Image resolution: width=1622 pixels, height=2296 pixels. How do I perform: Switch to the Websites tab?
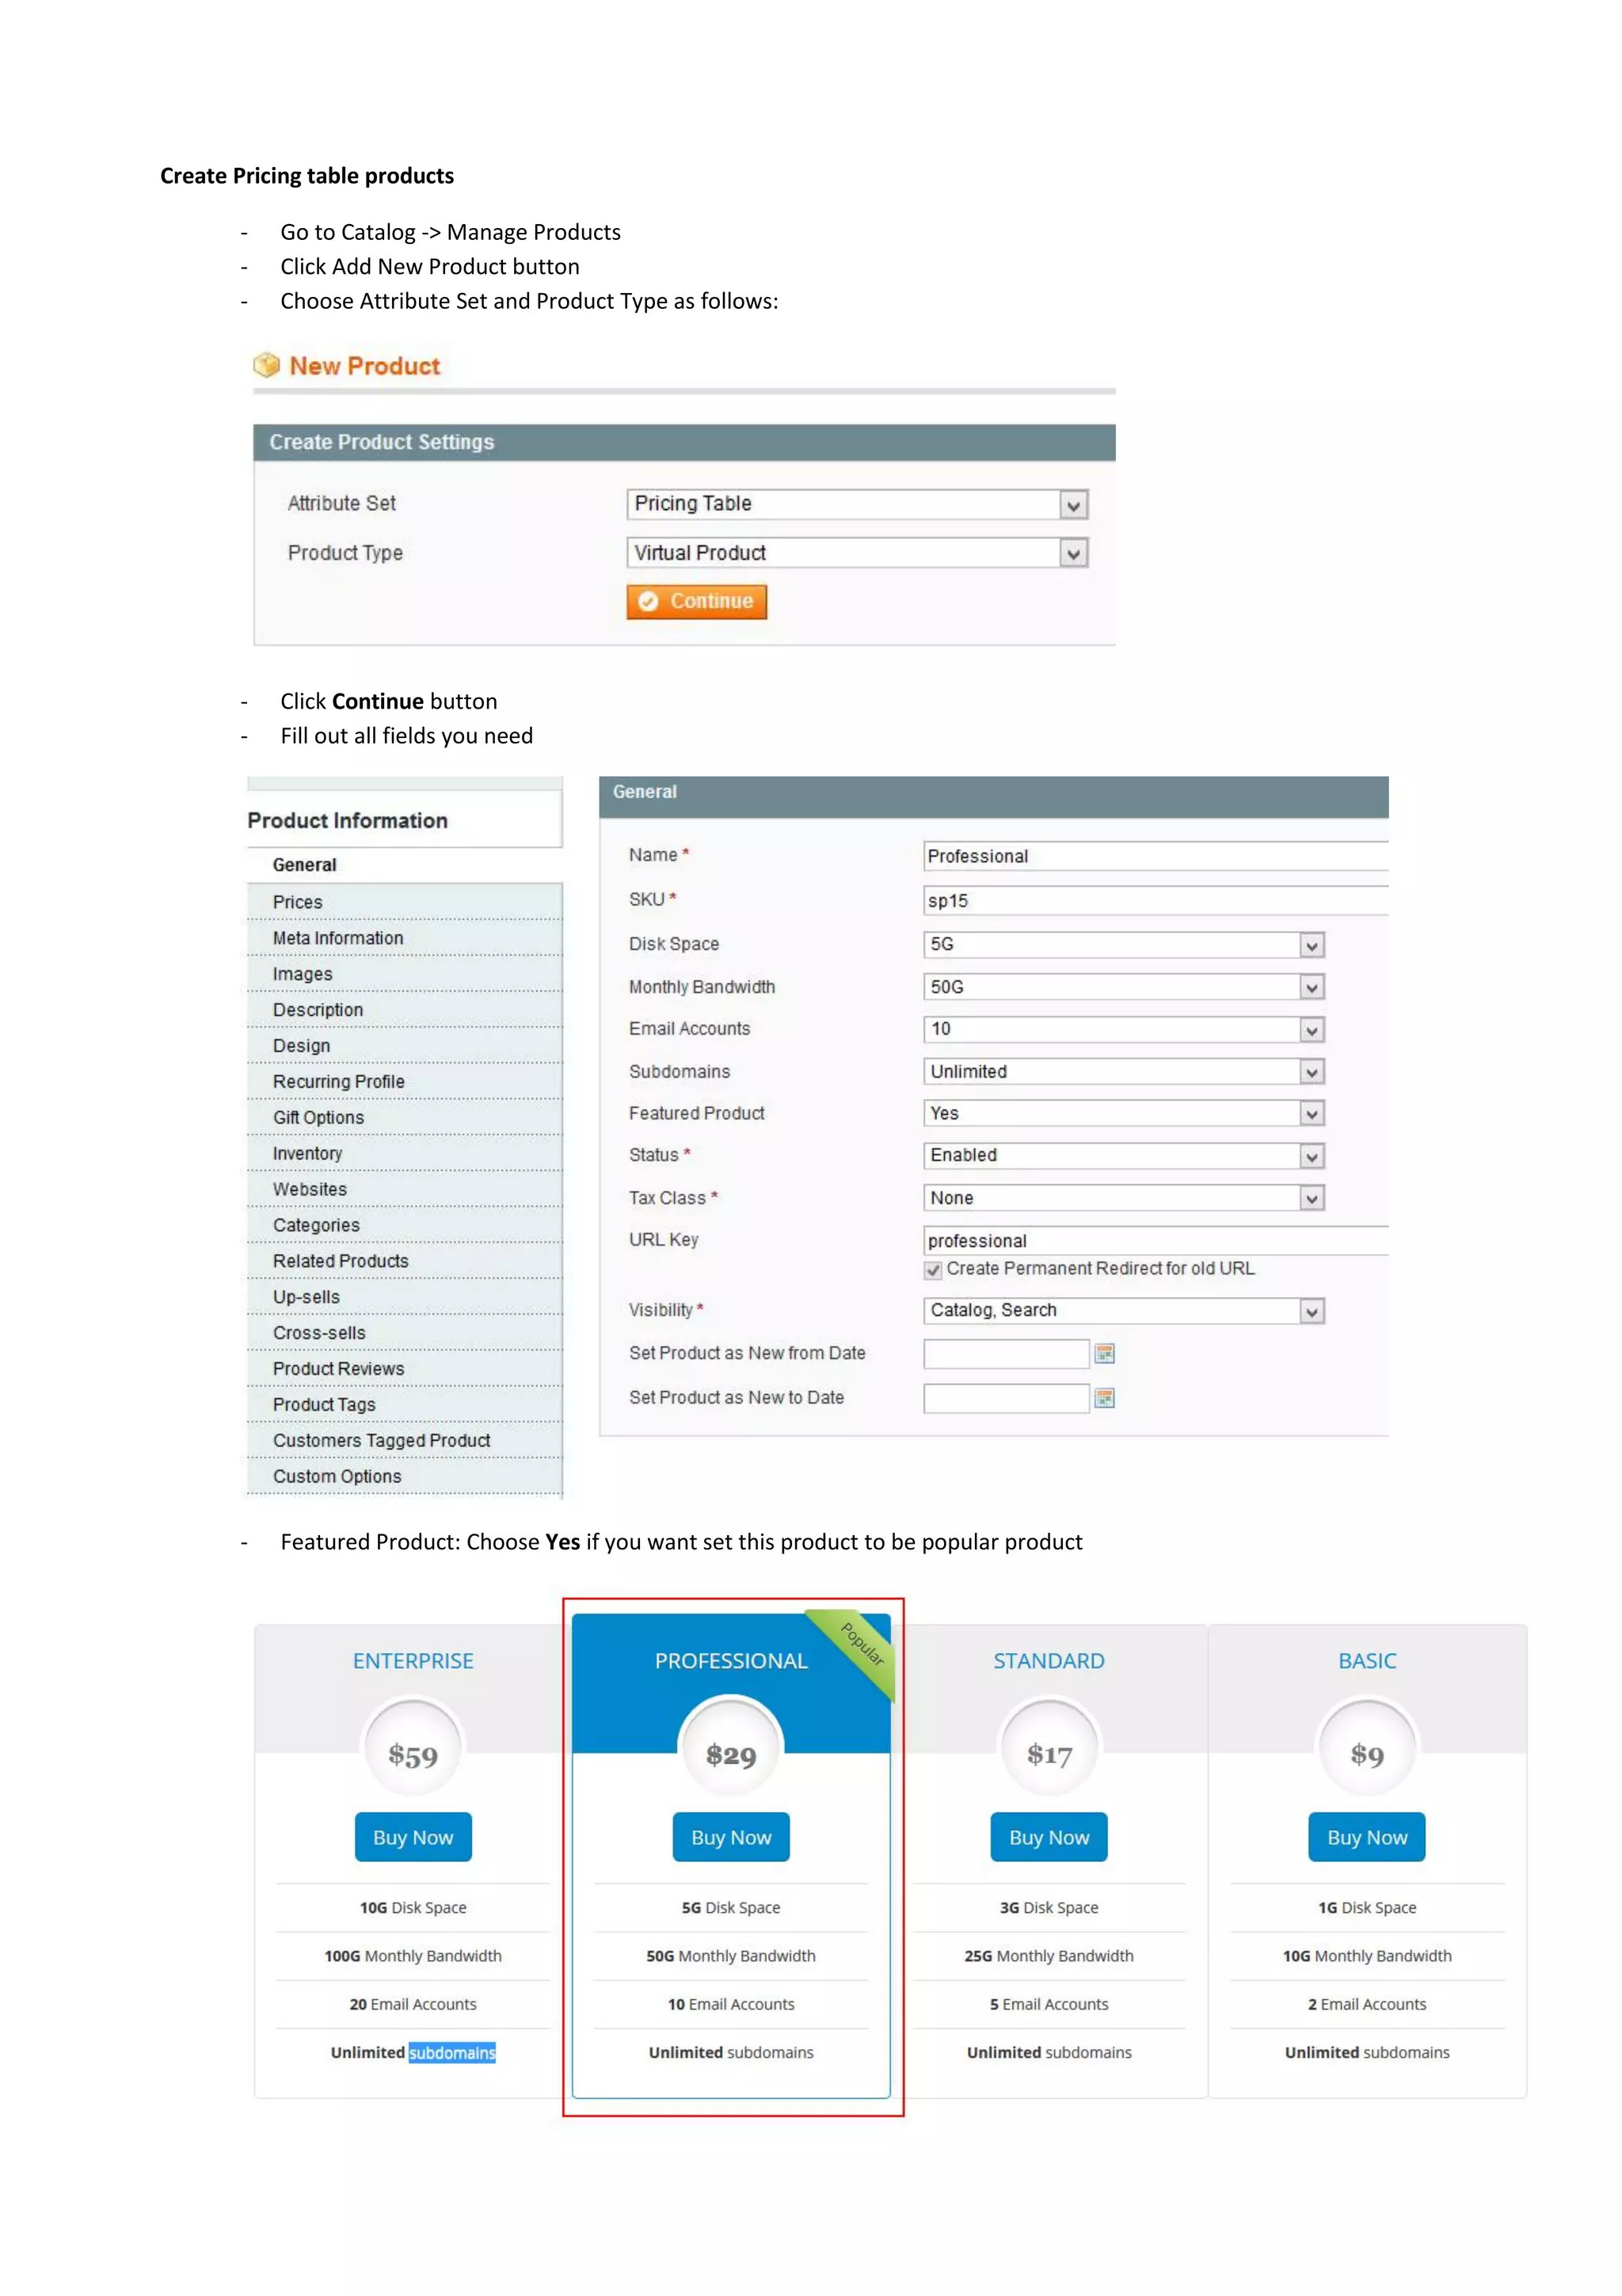point(404,1190)
